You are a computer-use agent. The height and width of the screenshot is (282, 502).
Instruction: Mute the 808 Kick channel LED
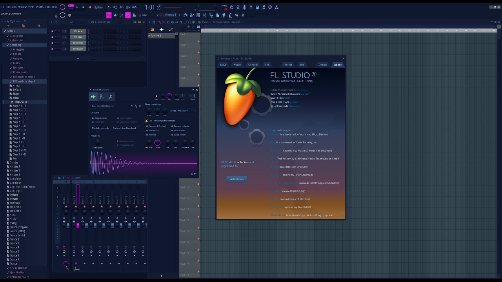pos(52,31)
